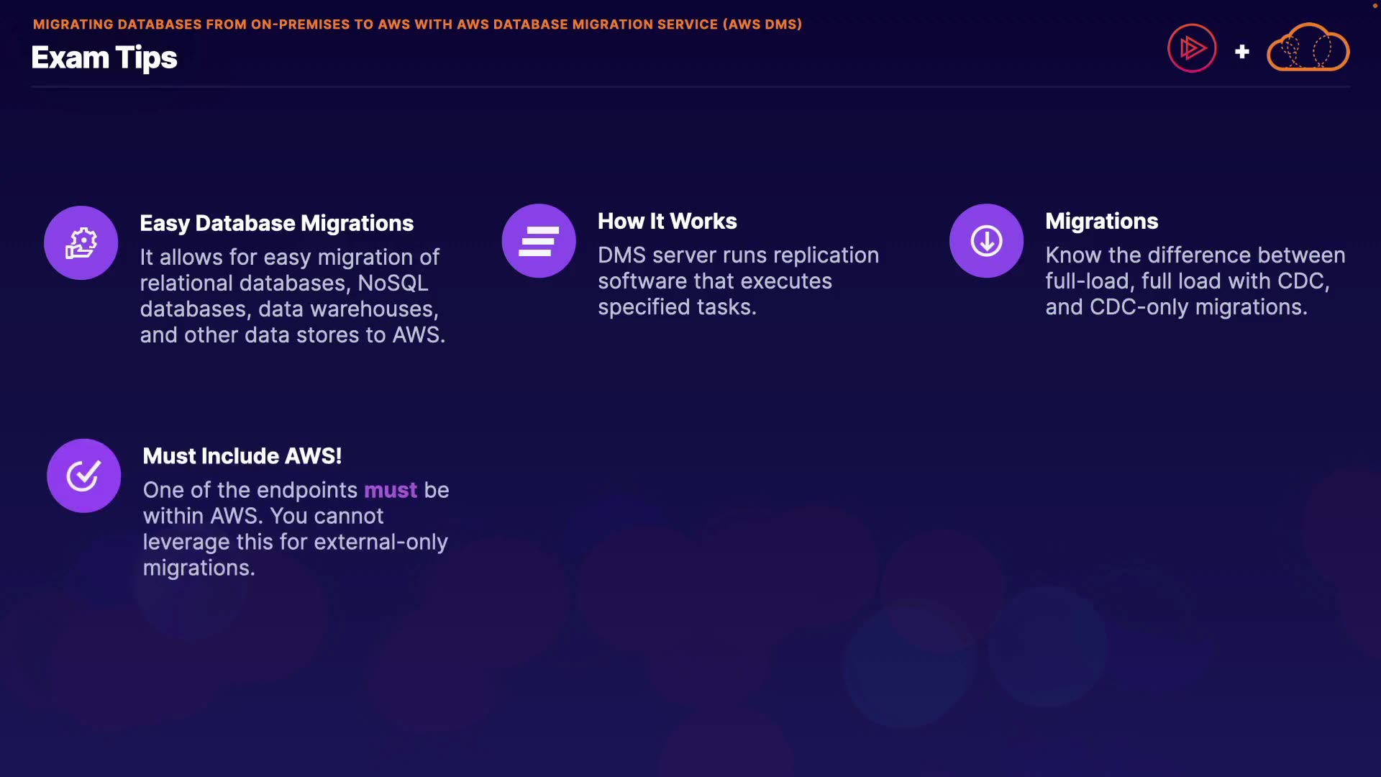Click the orange cloud guru logo
Screen dimensions: 1381x777
(1308, 48)
